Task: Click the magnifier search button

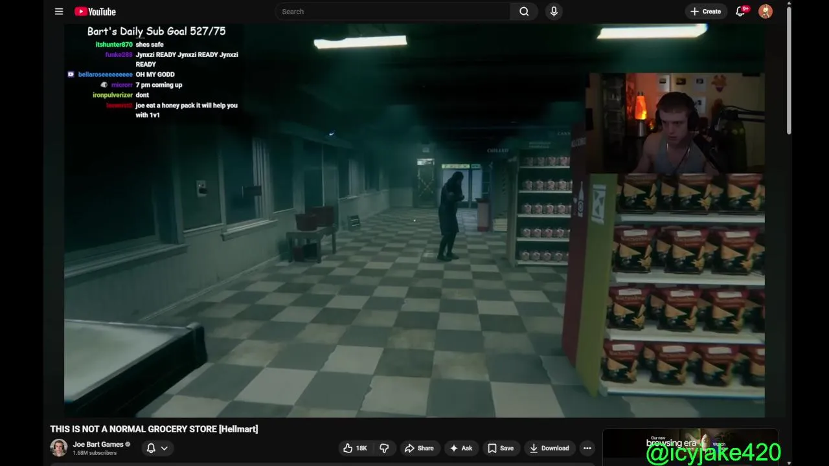Action: coord(524,12)
